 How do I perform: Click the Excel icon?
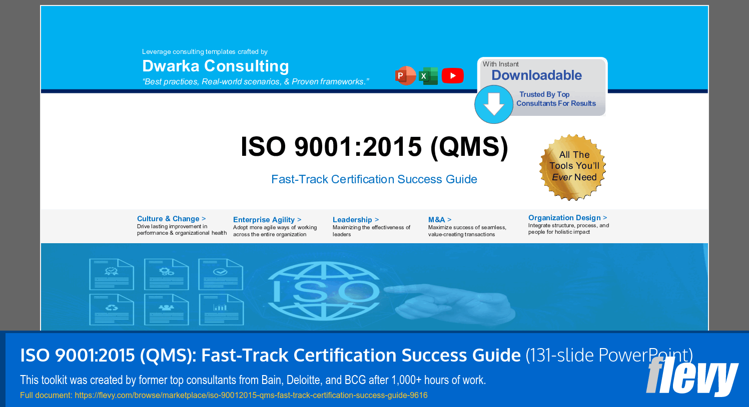coord(428,76)
